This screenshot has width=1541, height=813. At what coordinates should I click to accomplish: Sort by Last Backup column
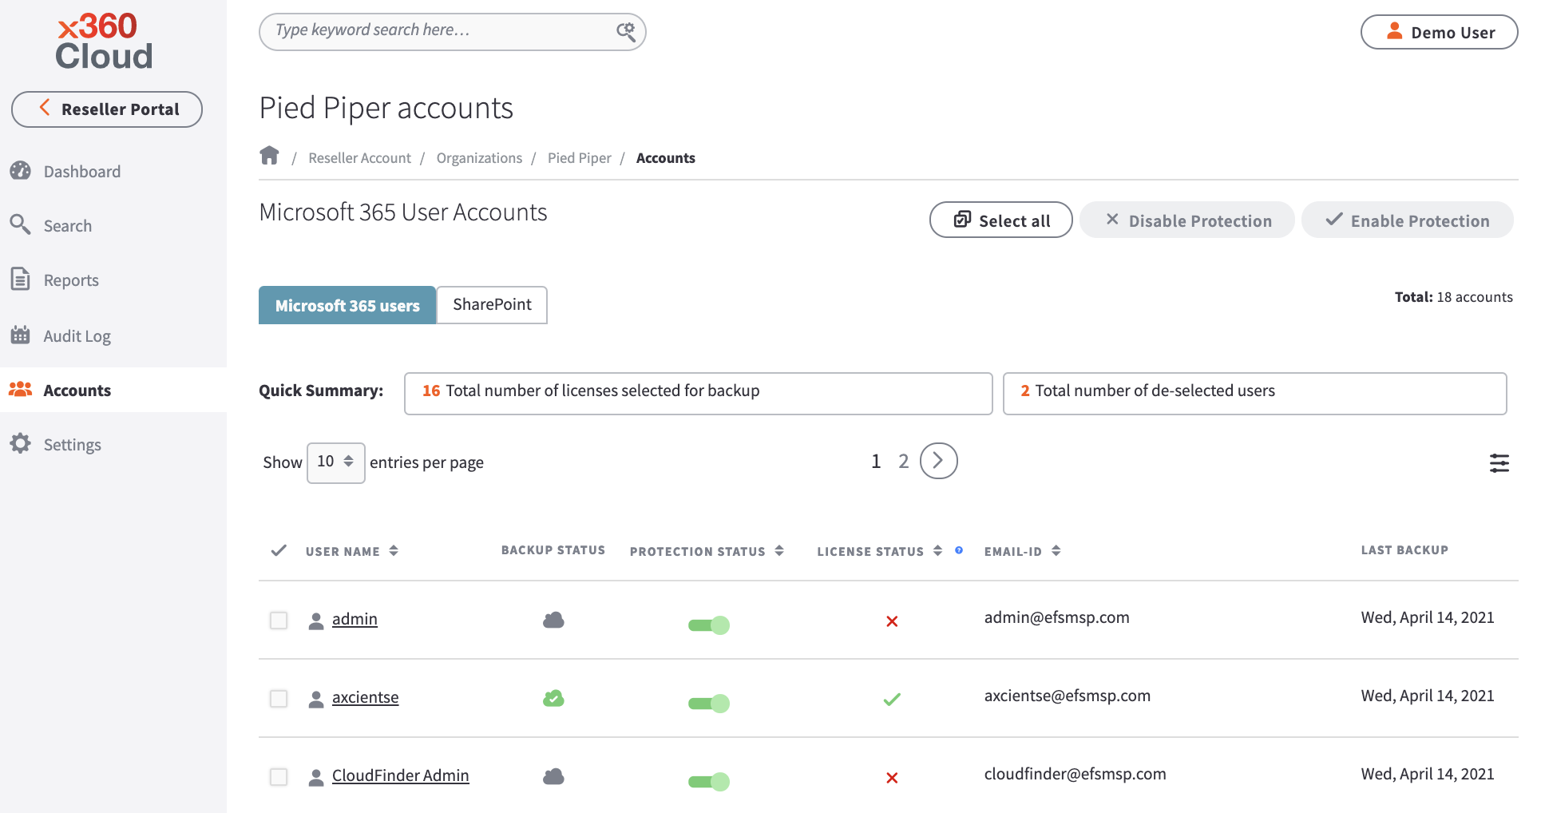tap(1404, 549)
